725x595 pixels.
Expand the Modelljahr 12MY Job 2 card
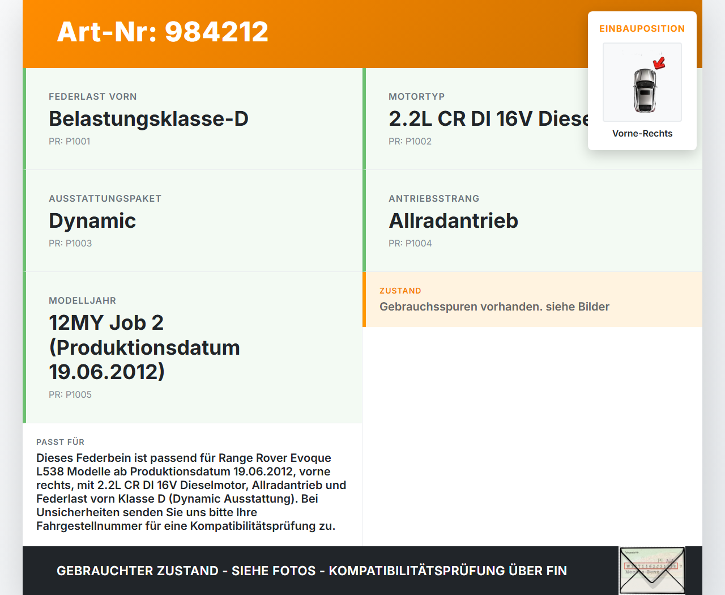tap(144, 347)
